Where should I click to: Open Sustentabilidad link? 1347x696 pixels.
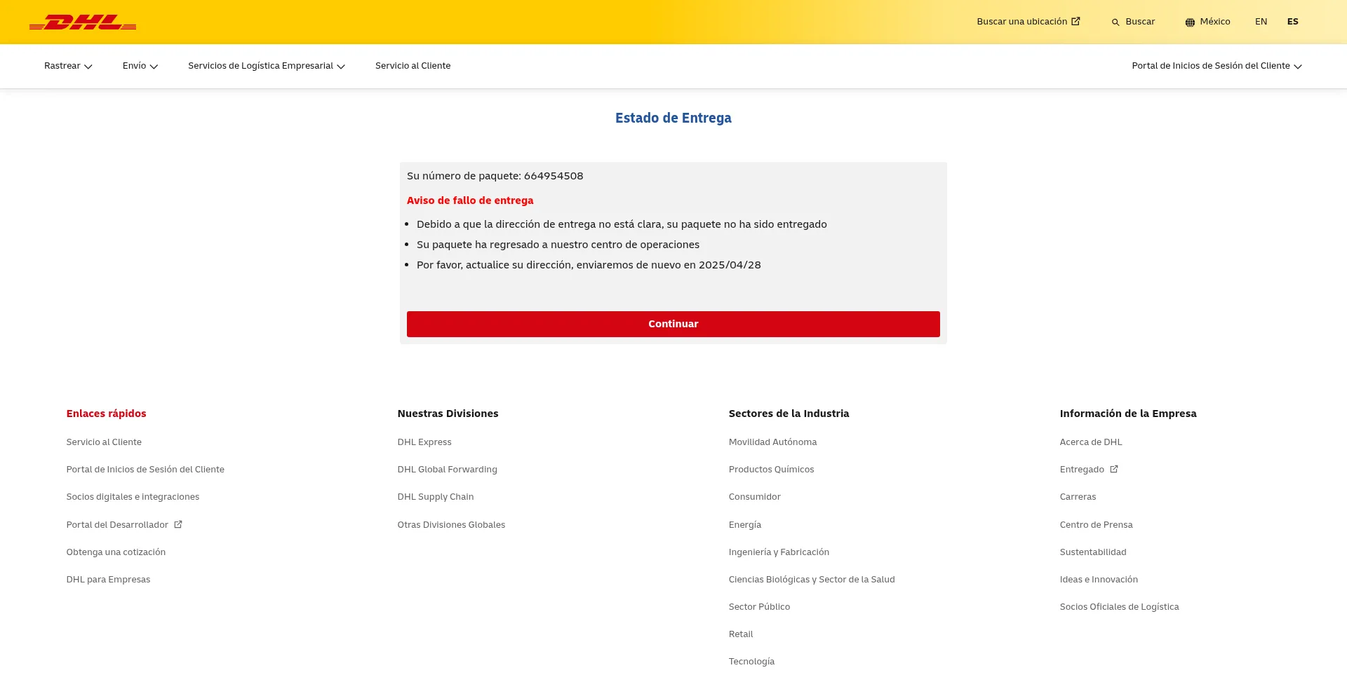(x=1093, y=552)
